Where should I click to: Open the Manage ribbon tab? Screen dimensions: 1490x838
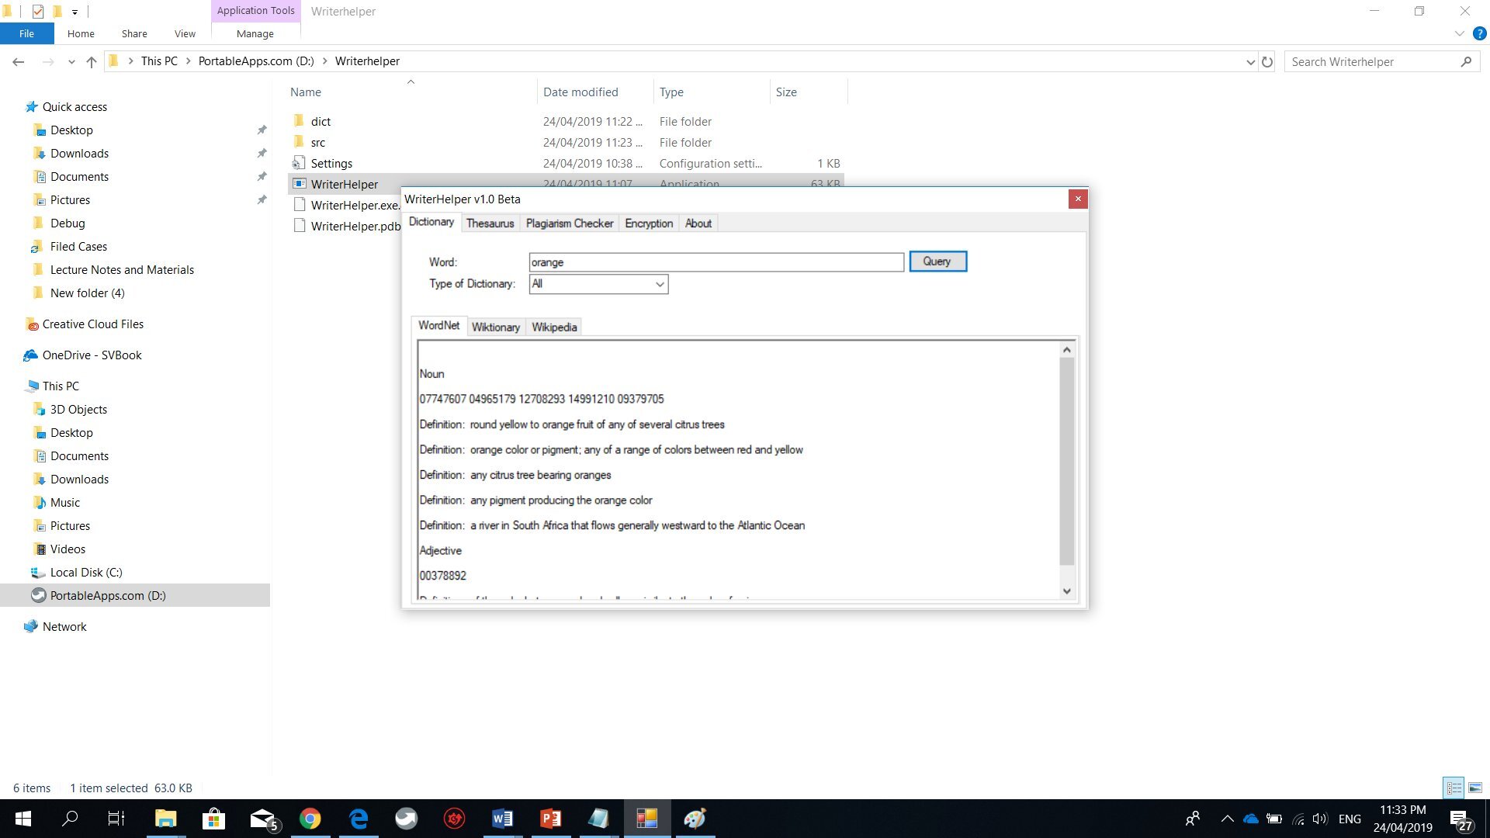click(255, 33)
